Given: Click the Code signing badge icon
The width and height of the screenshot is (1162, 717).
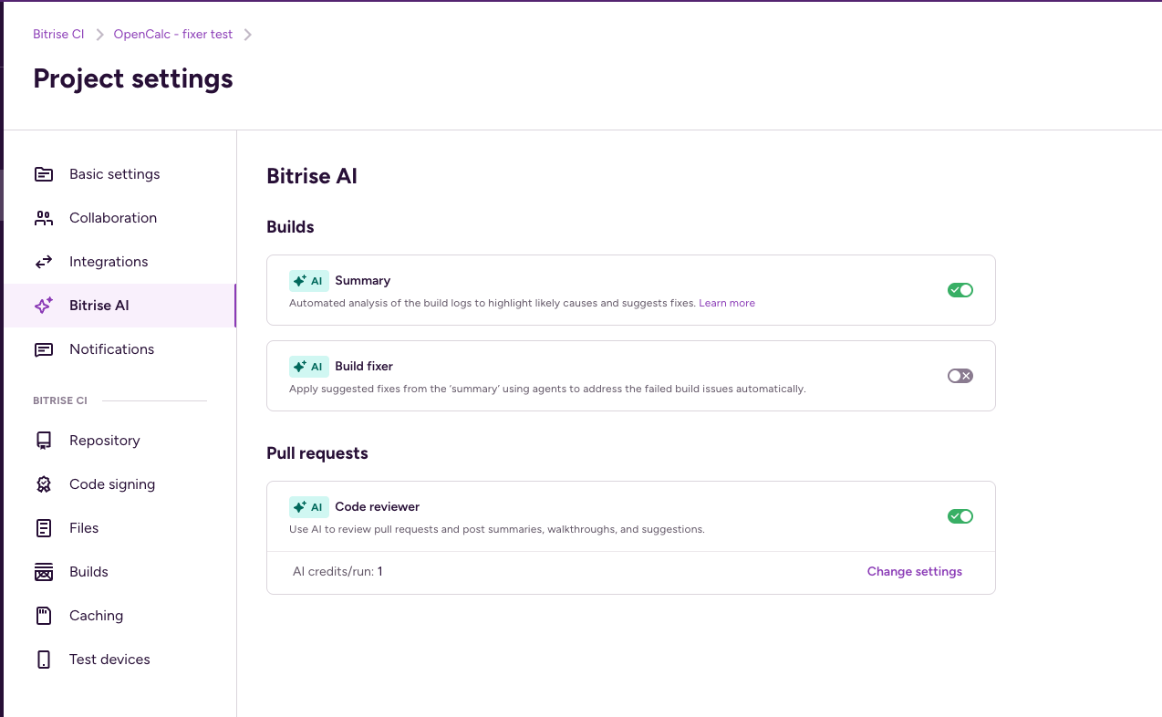Looking at the screenshot, I should (x=44, y=483).
